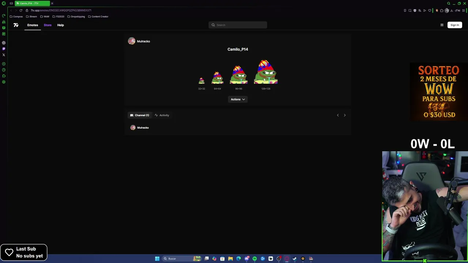The height and width of the screenshot is (263, 468).
Task: Click the browser forward arrow
Action: [16, 10]
